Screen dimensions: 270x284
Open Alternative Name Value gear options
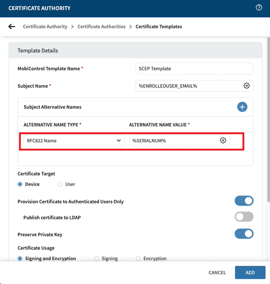click(223, 141)
